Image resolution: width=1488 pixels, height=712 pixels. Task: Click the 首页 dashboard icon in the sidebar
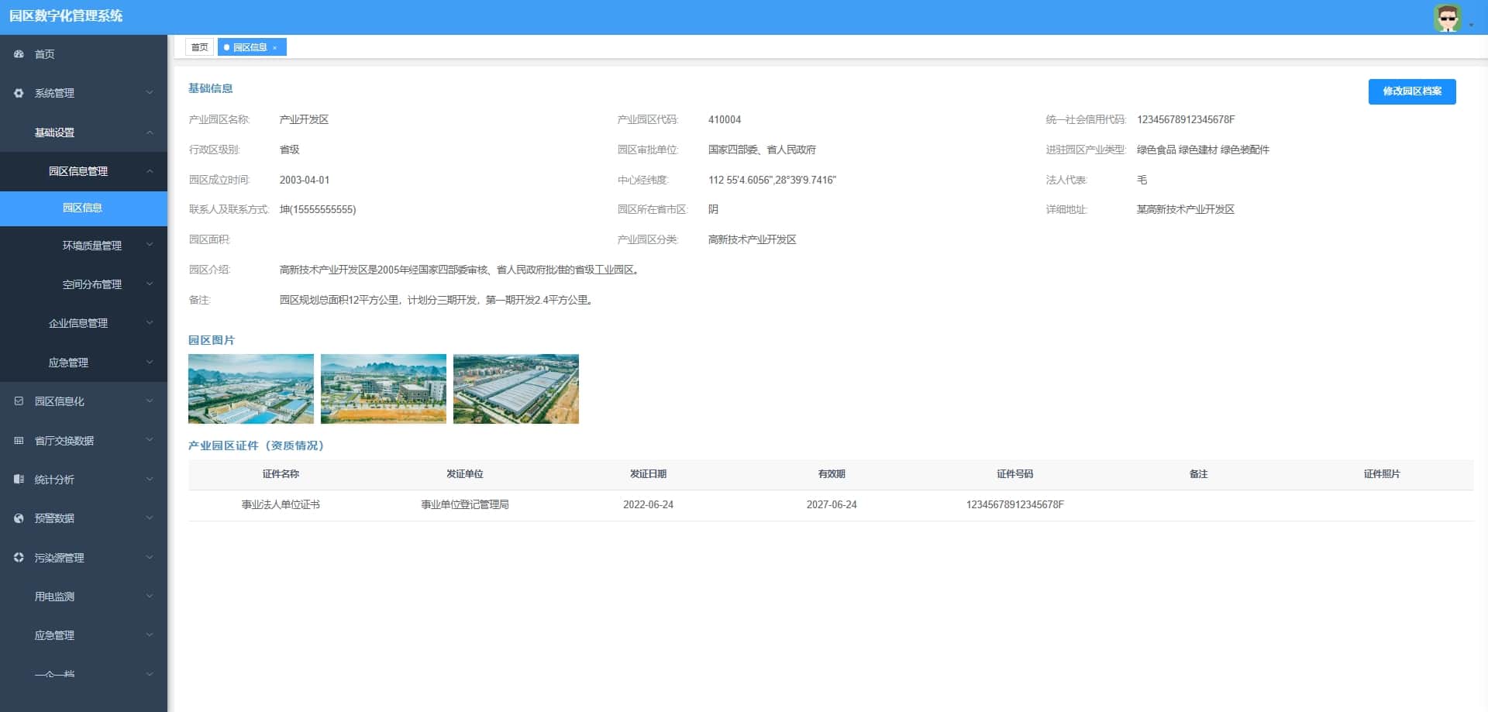tap(19, 54)
